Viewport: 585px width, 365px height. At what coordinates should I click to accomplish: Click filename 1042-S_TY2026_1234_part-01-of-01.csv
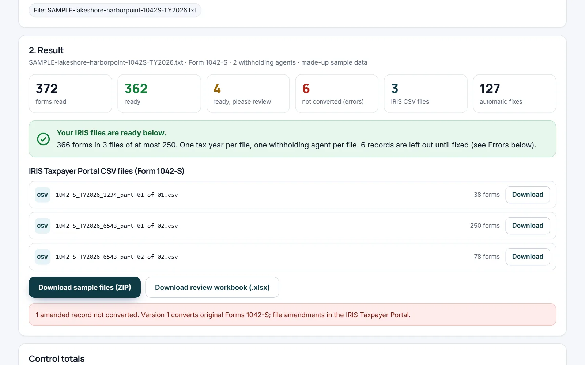point(117,195)
